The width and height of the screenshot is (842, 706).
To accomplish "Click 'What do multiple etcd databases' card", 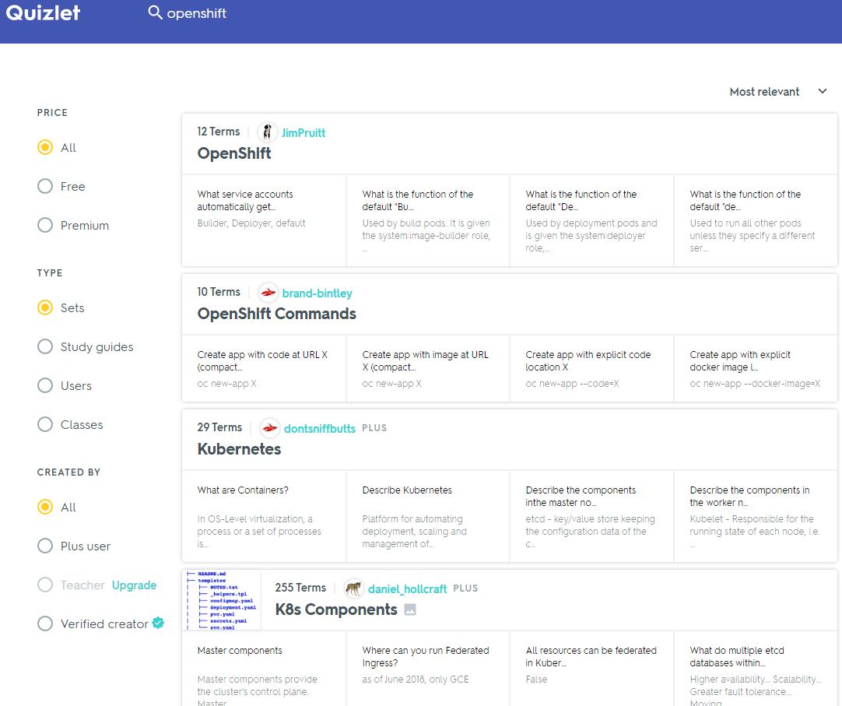I will click(756, 669).
